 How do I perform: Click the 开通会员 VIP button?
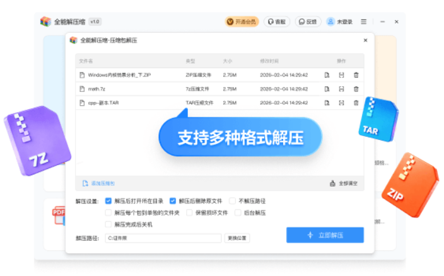[242, 21]
